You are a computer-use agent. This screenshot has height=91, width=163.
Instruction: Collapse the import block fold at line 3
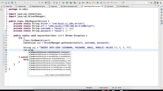pos(8,14)
